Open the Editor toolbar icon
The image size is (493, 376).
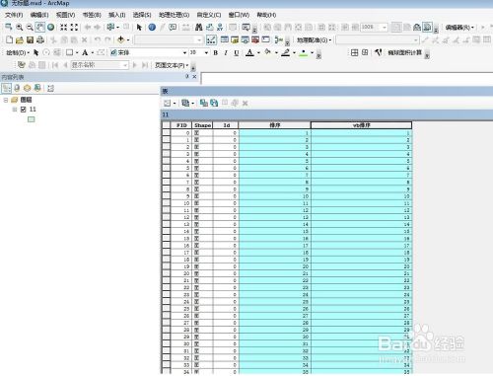click(211, 40)
